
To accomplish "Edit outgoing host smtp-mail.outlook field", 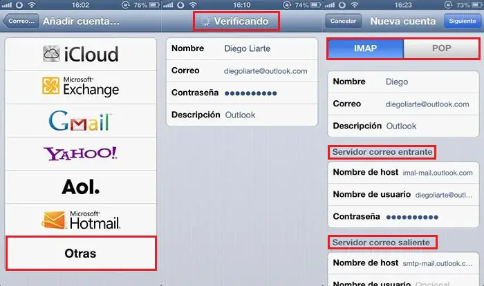I will click(403, 263).
